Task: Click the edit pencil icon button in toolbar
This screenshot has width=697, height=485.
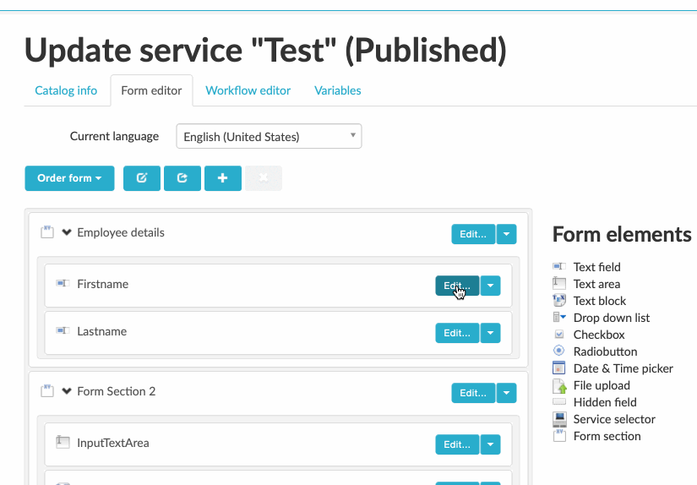Action: [x=142, y=178]
